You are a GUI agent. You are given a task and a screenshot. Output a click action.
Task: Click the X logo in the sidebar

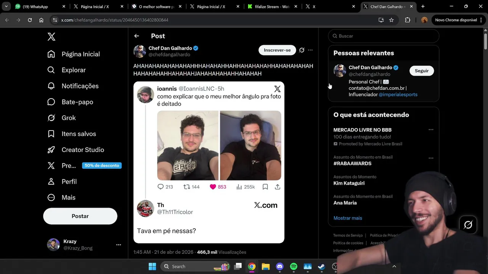(x=51, y=37)
